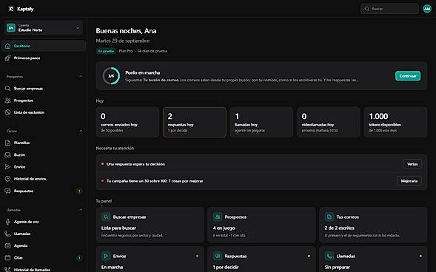Open the Citas calendar icon

[x=8, y=257]
